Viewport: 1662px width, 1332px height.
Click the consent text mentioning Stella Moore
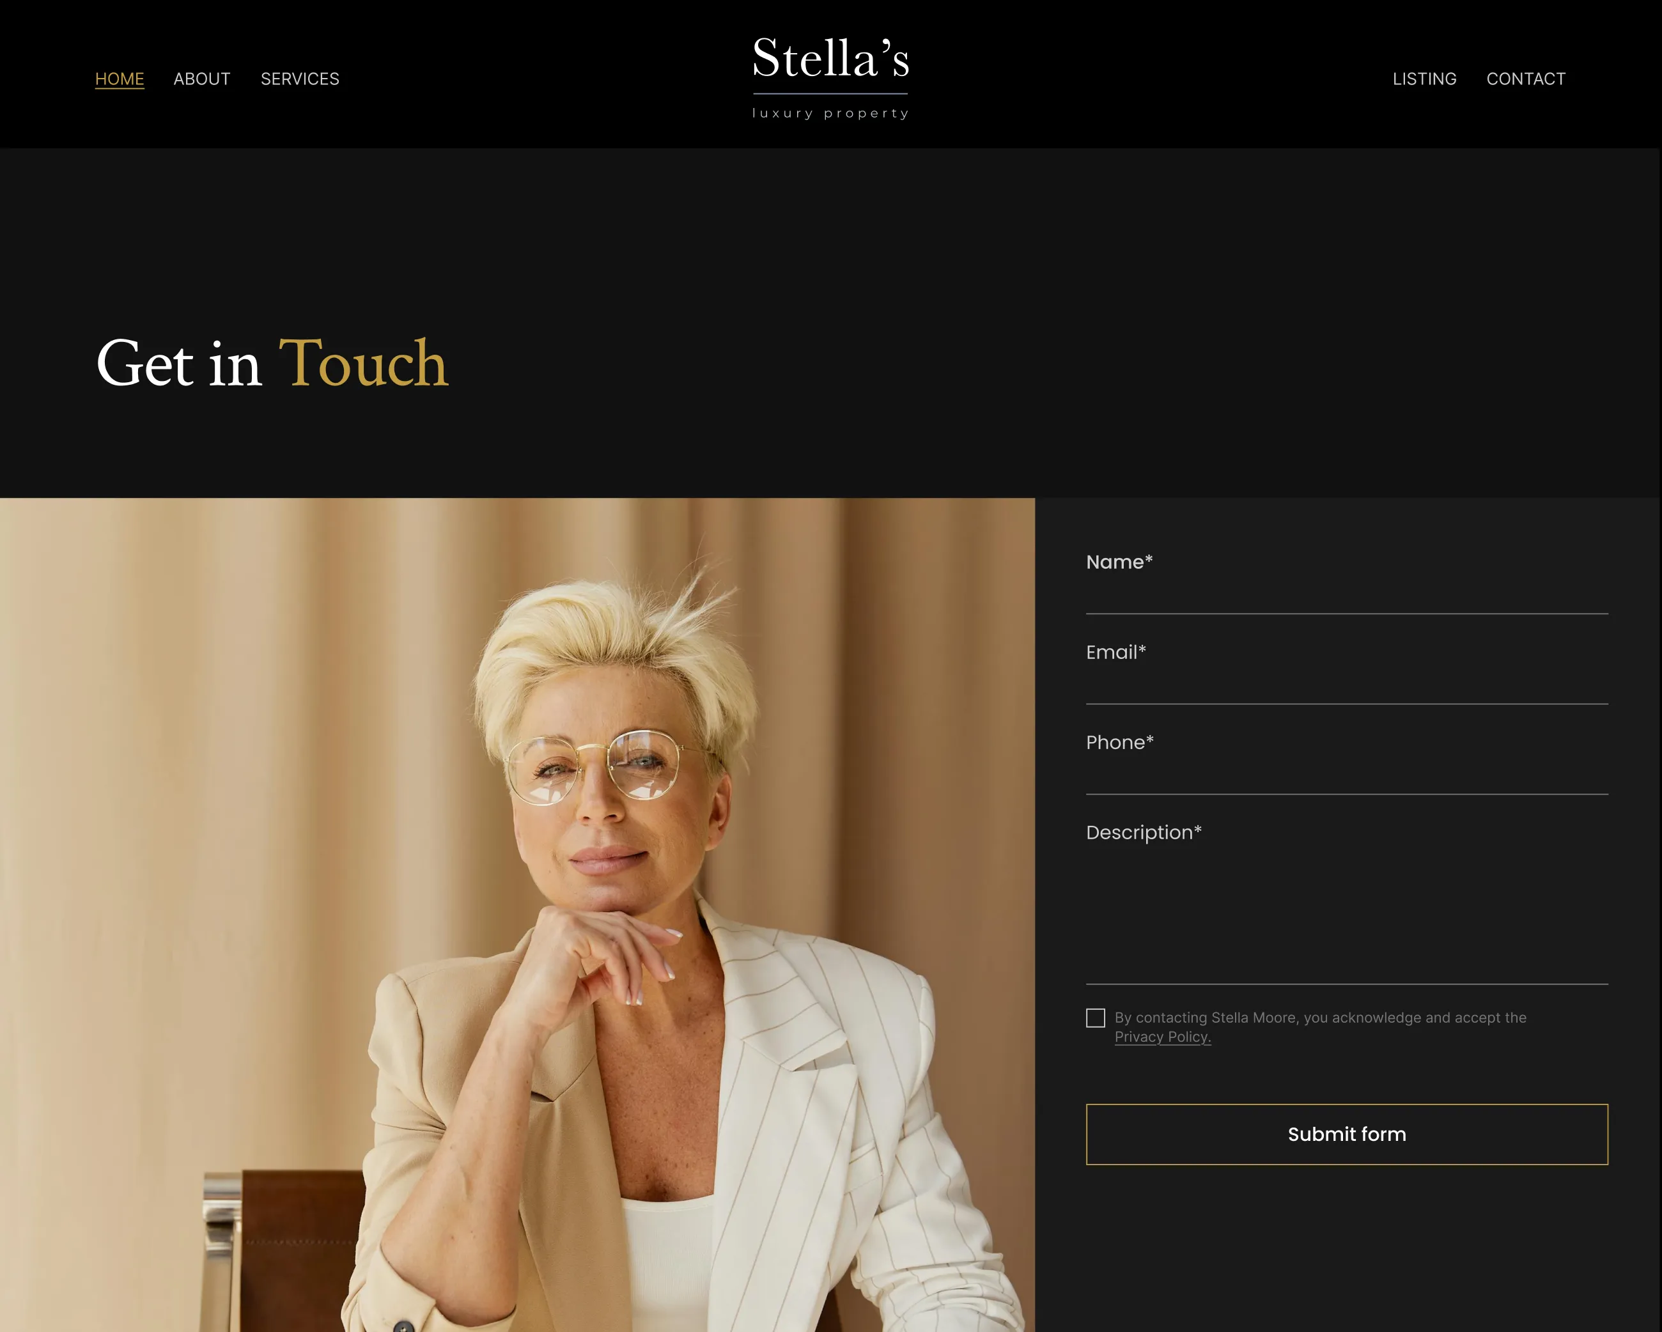point(1320,1026)
